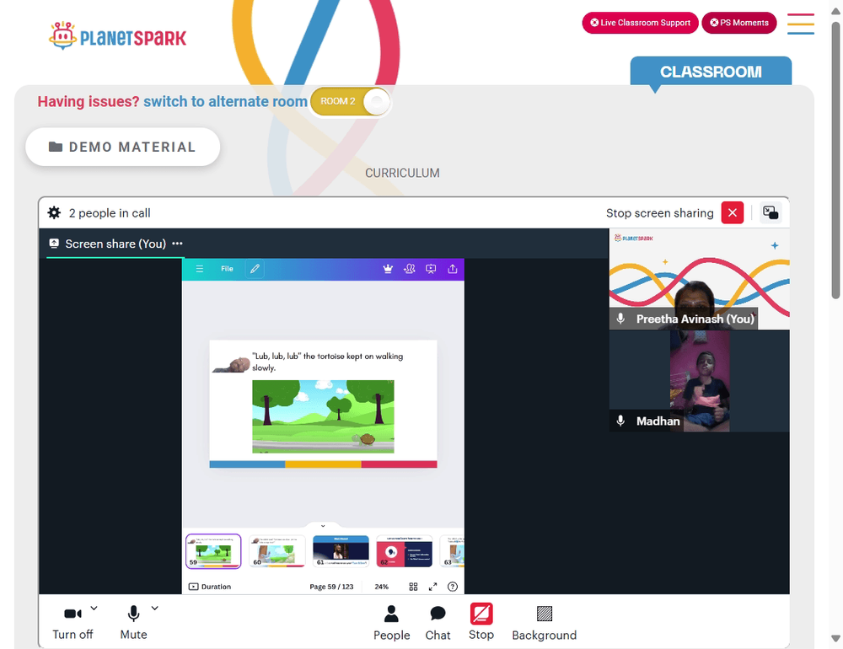Open hamburger menu in shared Canva toolbar
Image resolution: width=843 pixels, height=649 pixels.
[200, 269]
